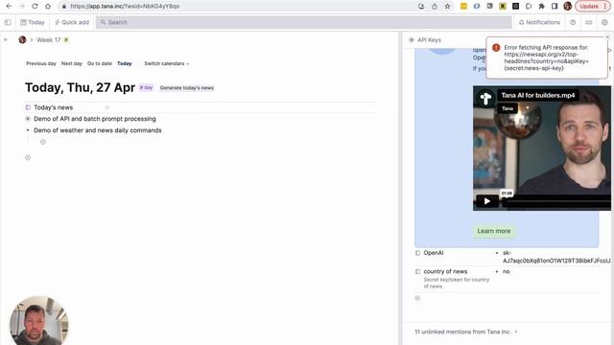The width and height of the screenshot is (614, 345).
Task: Open the keyboard shortcuts icon
Action: [x=588, y=22]
